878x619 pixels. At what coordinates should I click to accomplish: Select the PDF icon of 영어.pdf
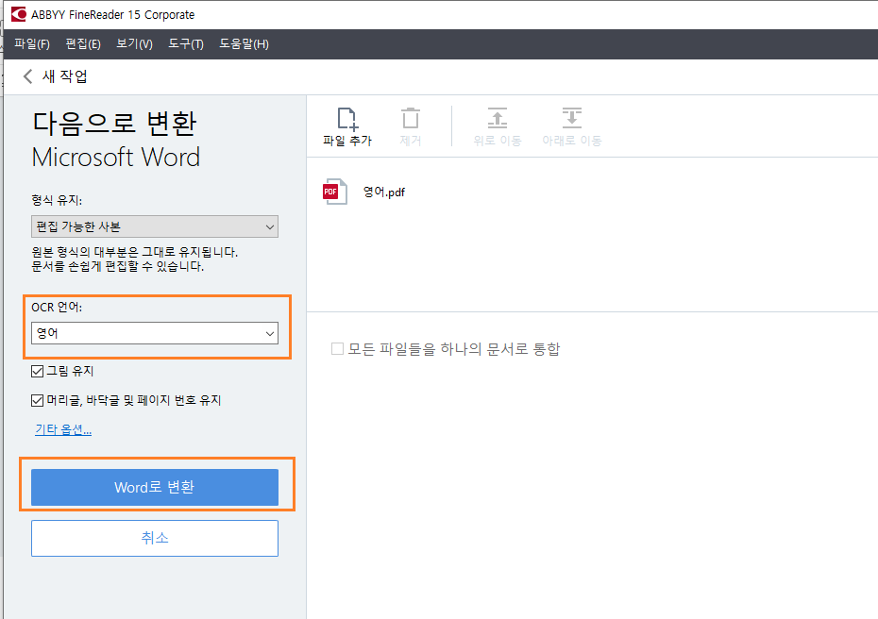coord(335,192)
